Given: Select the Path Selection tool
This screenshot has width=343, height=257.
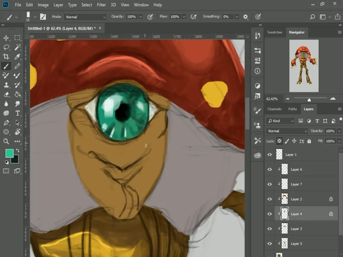Looking at the screenshot, I should coord(17,122).
